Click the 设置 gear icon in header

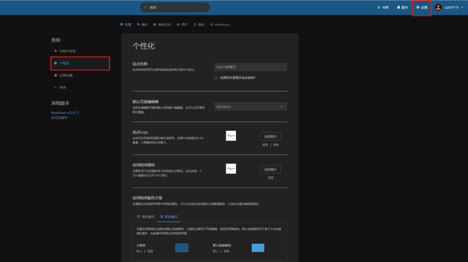click(x=418, y=7)
